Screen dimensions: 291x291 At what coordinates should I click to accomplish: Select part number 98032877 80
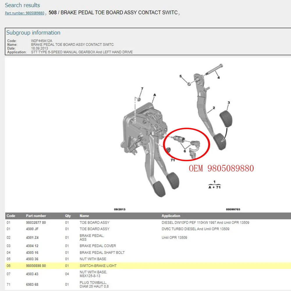click(x=36, y=223)
